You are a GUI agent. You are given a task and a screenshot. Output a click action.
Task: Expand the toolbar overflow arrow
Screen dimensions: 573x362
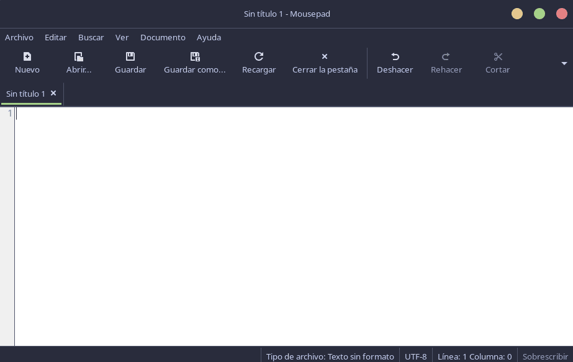pos(564,63)
